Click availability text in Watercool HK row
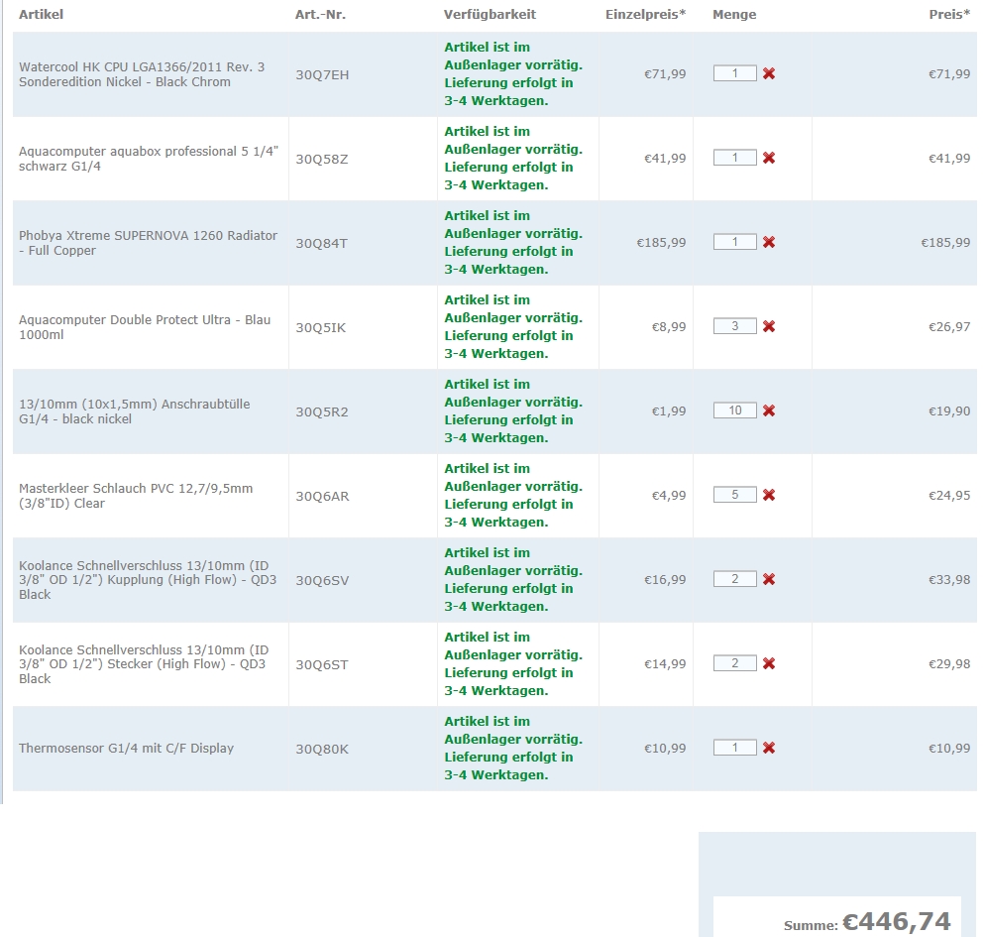The image size is (983, 937). click(x=513, y=74)
